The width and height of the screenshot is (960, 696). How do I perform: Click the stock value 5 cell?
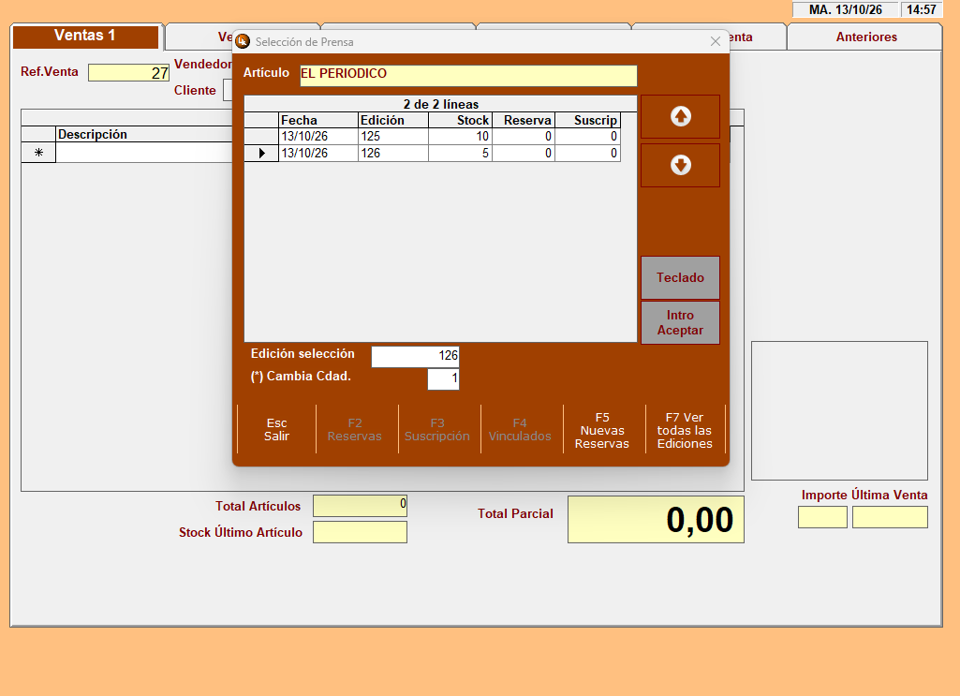460,153
